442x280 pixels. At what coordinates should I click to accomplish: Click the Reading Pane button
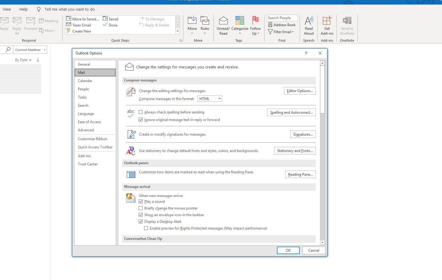300,175
